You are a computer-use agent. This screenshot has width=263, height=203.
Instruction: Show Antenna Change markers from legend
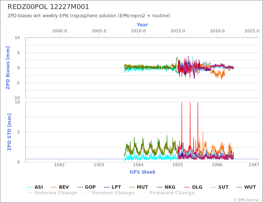click(52, 193)
